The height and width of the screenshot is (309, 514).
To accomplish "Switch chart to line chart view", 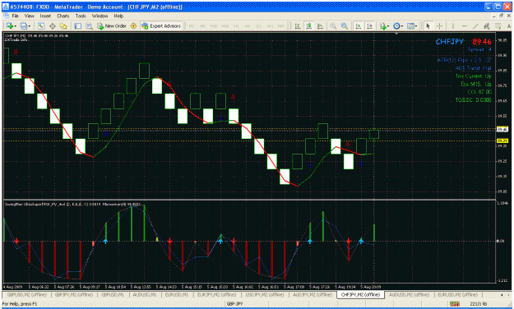I will click(320, 25).
